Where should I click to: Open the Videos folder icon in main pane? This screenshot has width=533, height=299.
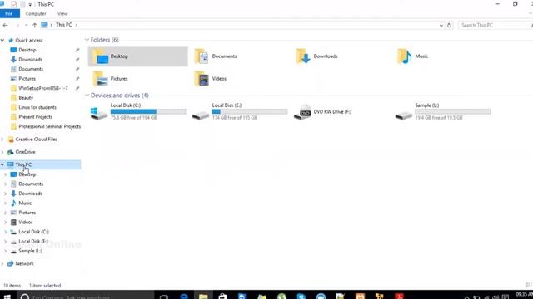pos(202,79)
